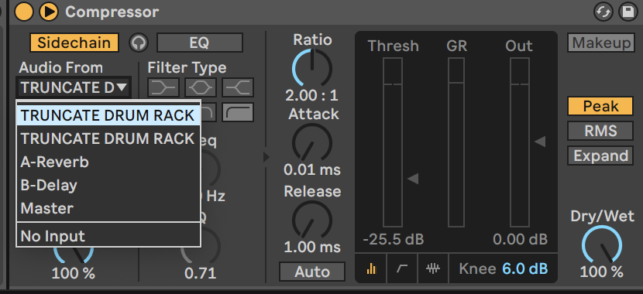The image size is (643, 294).
Task: Toggle the Makeup gain button
Action: pos(602,43)
